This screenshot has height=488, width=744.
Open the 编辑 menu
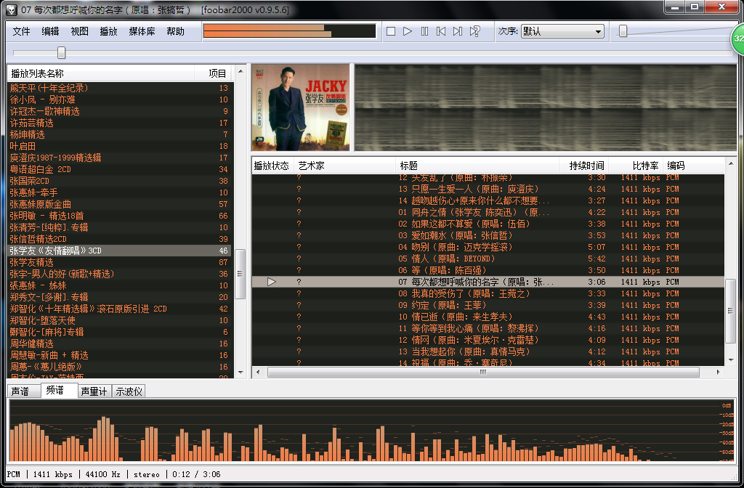click(x=50, y=31)
